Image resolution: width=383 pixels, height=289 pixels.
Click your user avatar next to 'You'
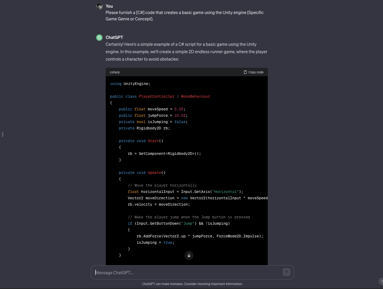click(x=99, y=6)
